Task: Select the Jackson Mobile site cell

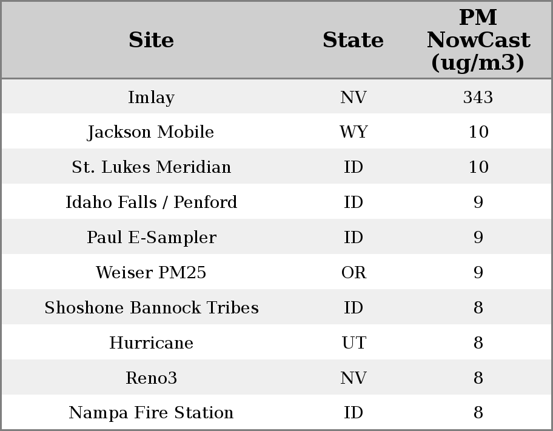Action: [x=151, y=132]
